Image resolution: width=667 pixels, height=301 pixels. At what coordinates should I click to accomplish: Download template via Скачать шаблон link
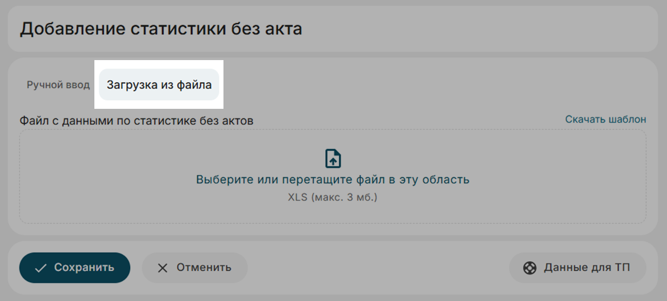(x=605, y=119)
